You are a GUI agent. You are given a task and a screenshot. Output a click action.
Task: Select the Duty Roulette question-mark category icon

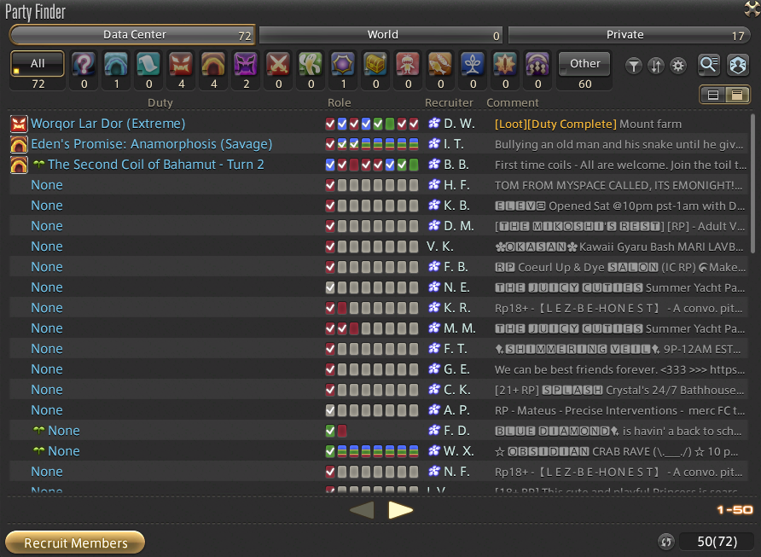coord(84,64)
